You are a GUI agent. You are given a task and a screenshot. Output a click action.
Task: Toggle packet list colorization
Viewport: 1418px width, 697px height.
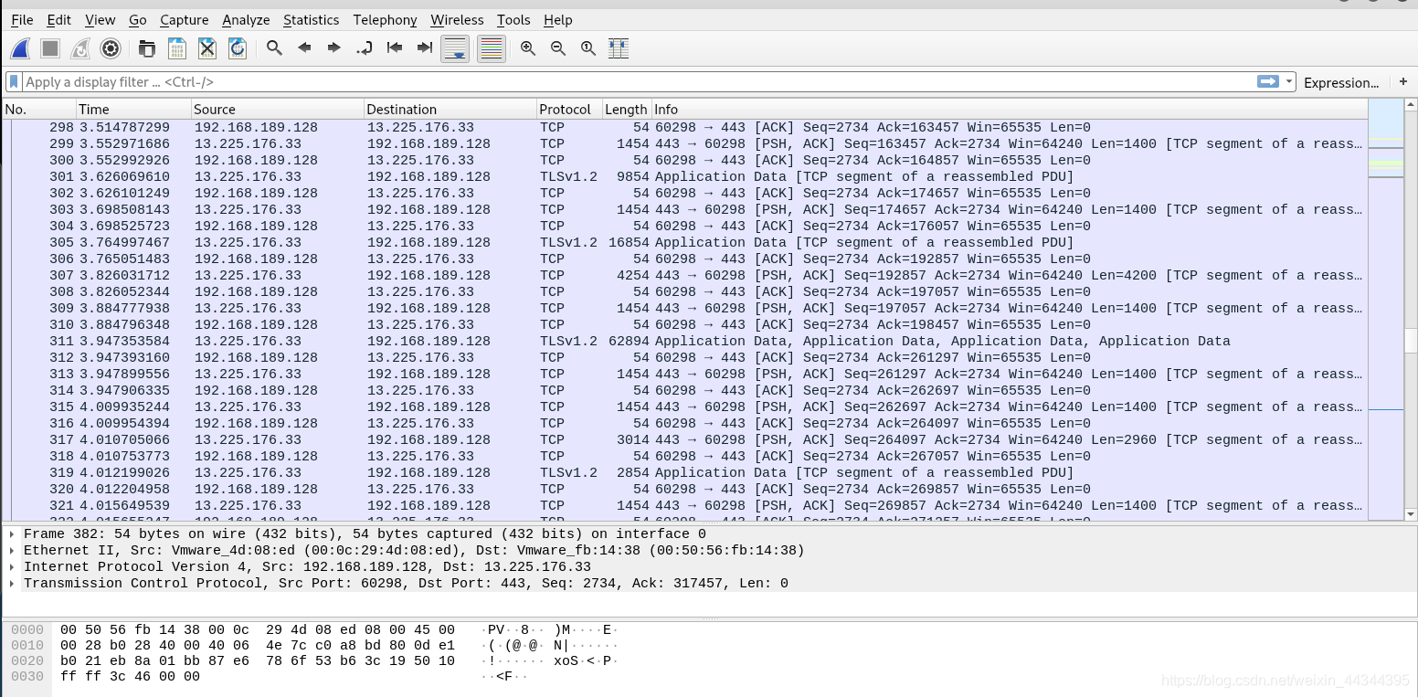(492, 48)
